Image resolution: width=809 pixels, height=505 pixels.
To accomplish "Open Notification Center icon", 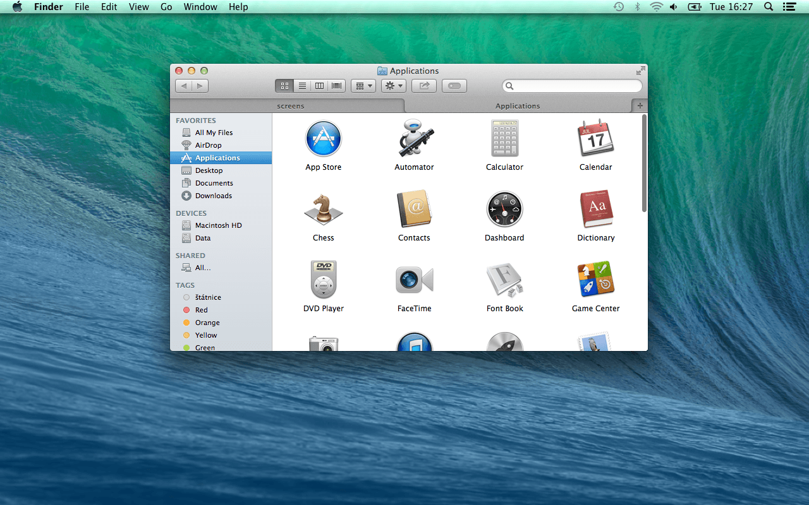I will pyautogui.click(x=788, y=7).
